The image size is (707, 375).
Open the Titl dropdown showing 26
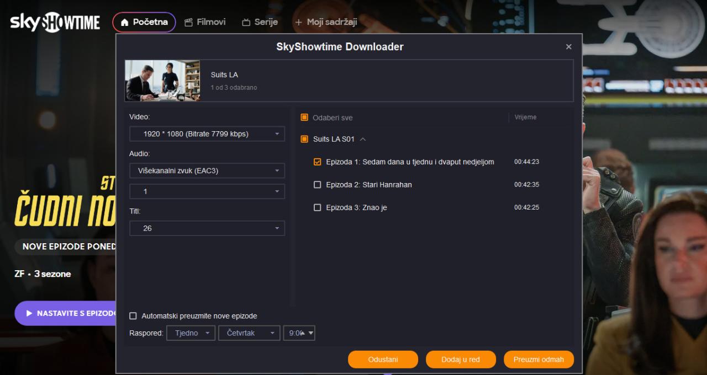coord(207,228)
